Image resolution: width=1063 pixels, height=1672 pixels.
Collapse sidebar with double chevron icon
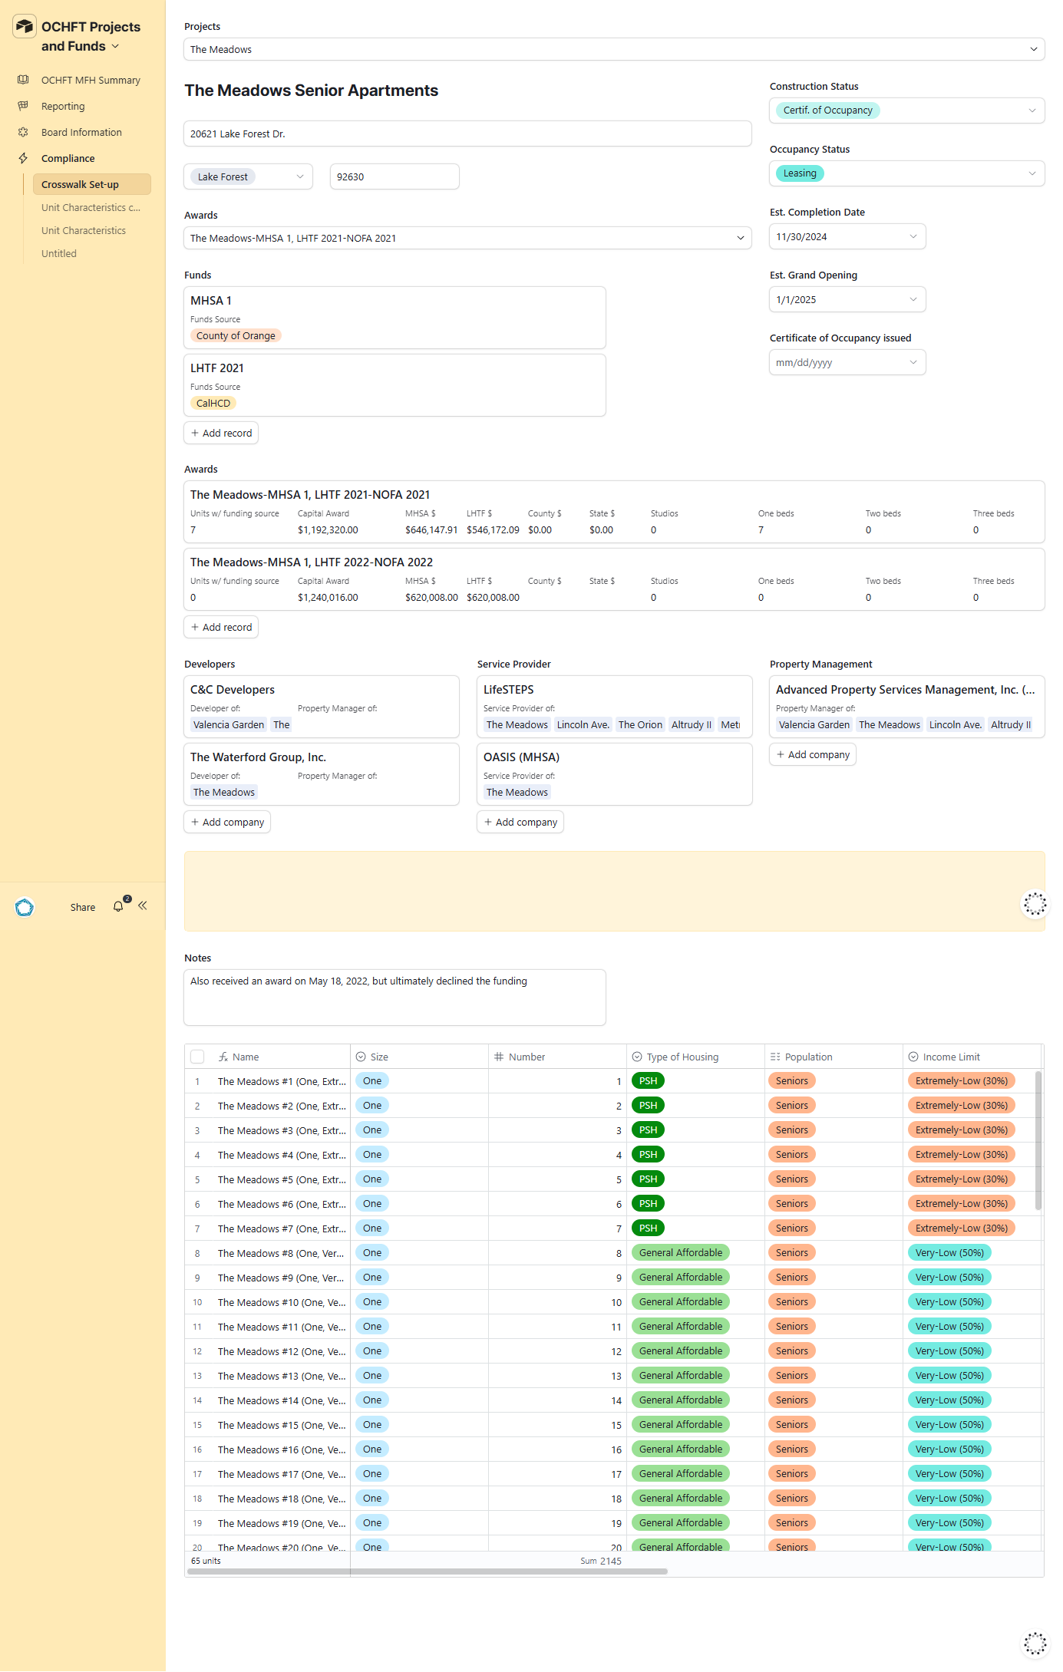coord(143,906)
